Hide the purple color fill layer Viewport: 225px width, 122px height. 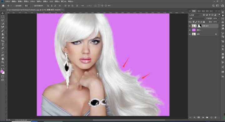pos(190,30)
